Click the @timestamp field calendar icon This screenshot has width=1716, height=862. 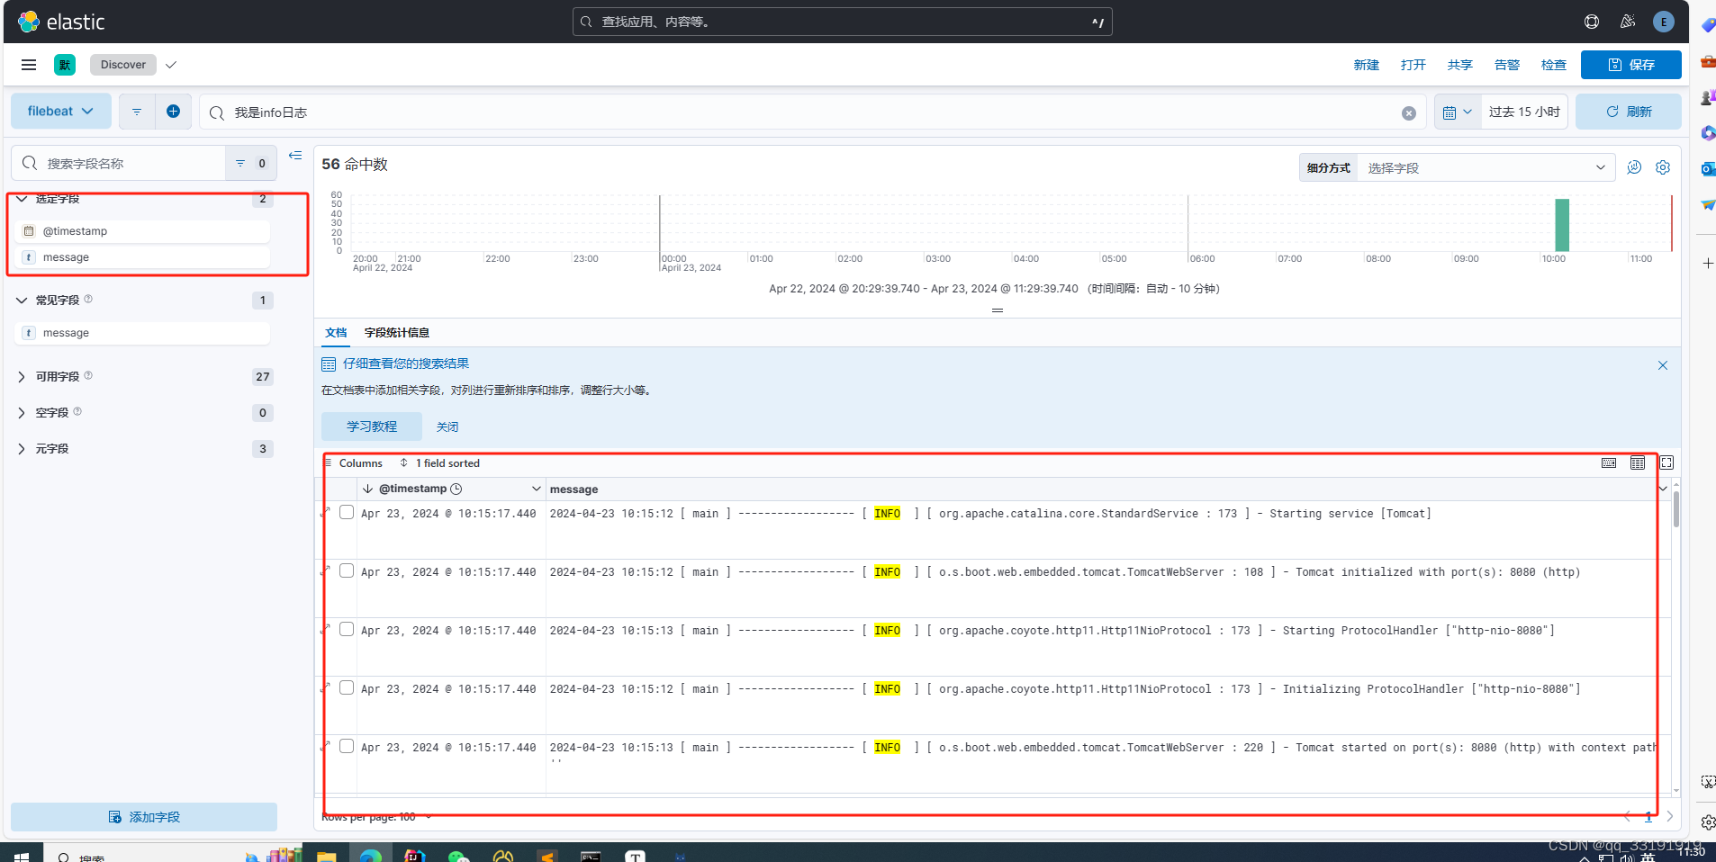click(29, 231)
